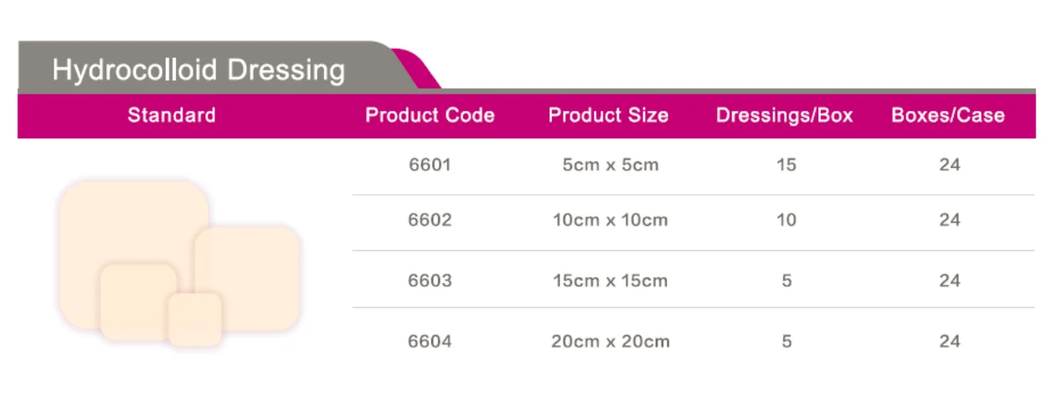Click the 10 dressings per box value
The image size is (1052, 394).
[x=786, y=221]
